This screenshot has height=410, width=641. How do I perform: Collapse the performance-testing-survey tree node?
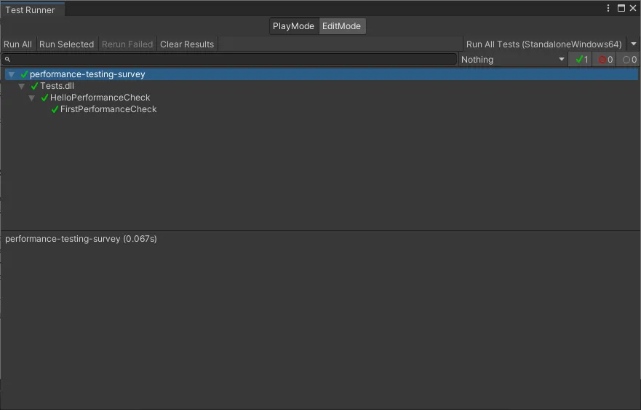pyautogui.click(x=11, y=74)
